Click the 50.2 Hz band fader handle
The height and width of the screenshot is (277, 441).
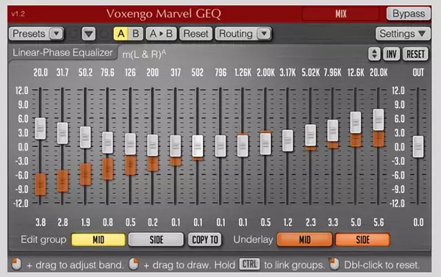click(x=85, y=137)
